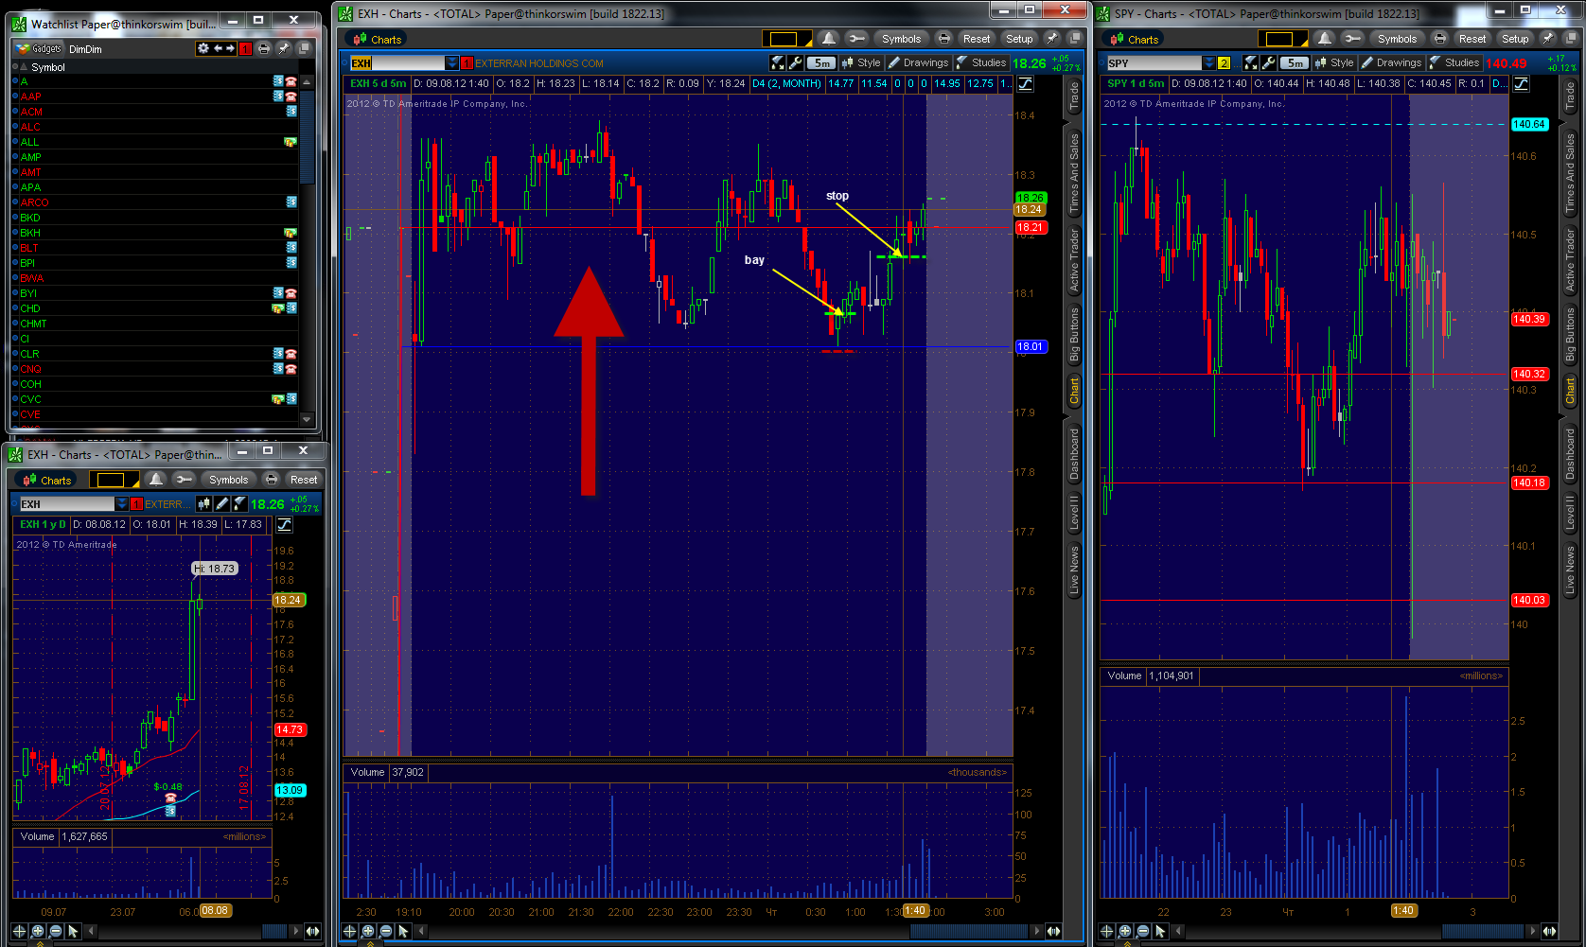
Task: Print the watchlist via printer icon
Action: pyautogui.click(x=264, y=48)
